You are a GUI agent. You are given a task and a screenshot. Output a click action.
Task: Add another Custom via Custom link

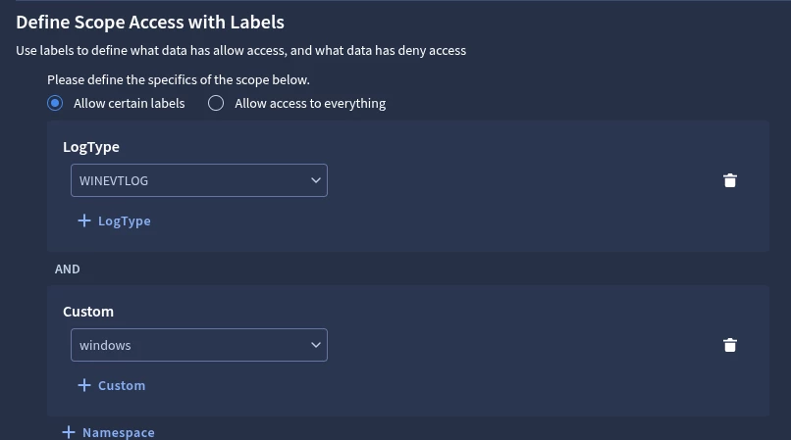tap(122, 386)
